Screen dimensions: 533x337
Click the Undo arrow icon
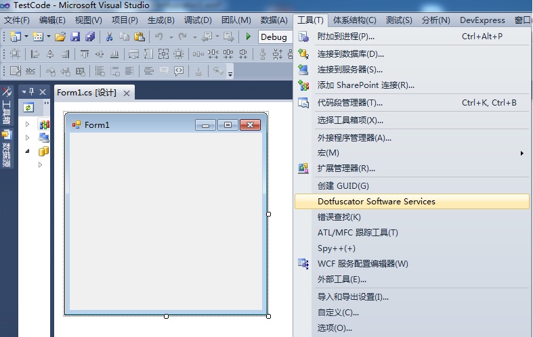(x=159, y=37)
